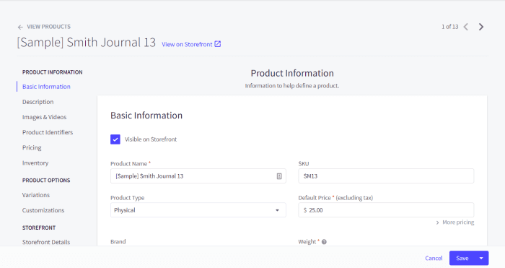The height and width of the screenshot is (268, 505).
Task: Click the VIEW PRODUCTS link
Action: [48, 27]
